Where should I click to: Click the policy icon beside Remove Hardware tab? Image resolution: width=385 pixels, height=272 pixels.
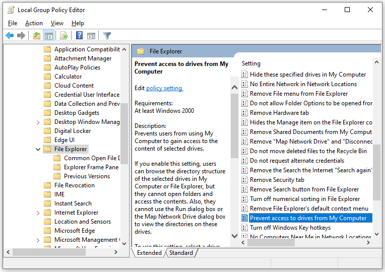pyautogui.click(x=244, y=113)
